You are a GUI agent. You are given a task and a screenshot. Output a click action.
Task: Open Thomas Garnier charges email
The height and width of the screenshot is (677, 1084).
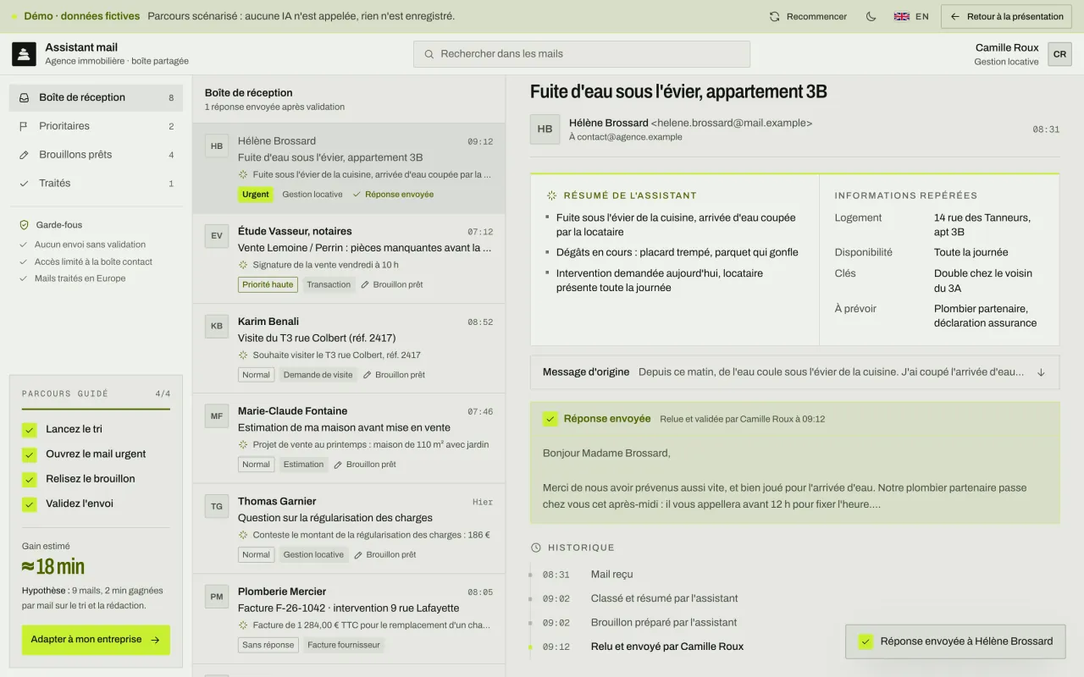click(x=349, y=529)
